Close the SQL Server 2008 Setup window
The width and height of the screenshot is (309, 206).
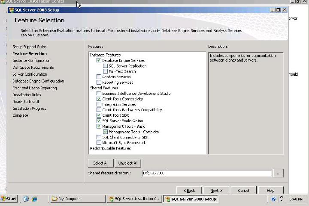pos(285,10)
